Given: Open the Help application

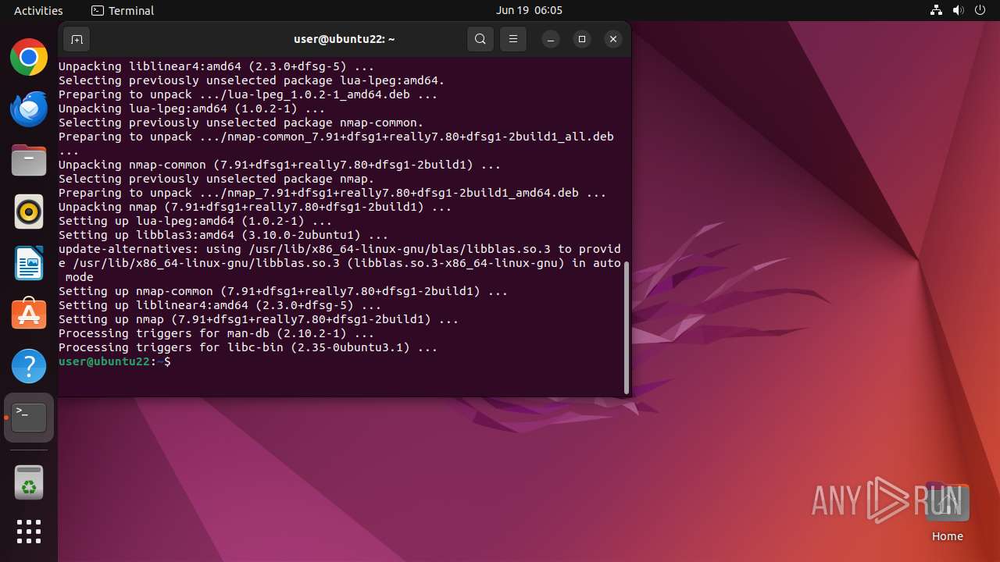Looking at the screenshot, I should tap(29, 366).
